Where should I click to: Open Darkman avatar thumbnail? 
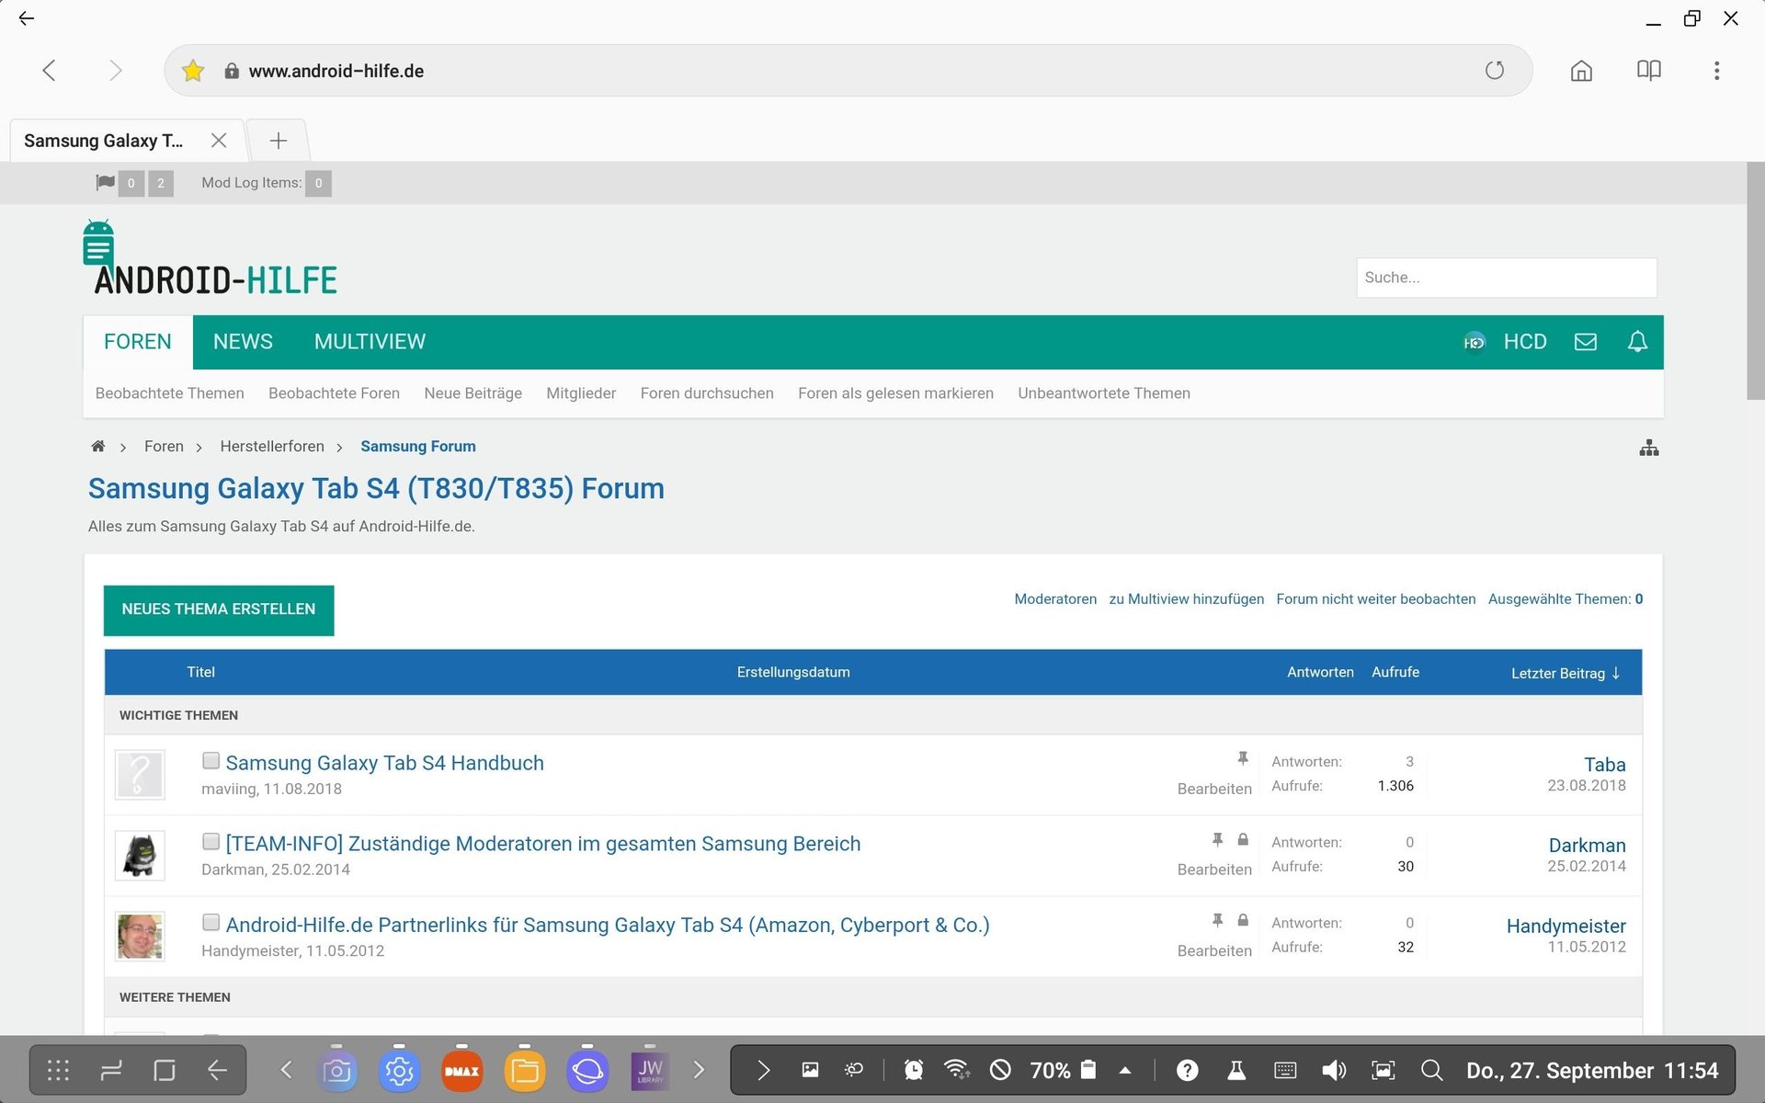click(x=140, y=856)
